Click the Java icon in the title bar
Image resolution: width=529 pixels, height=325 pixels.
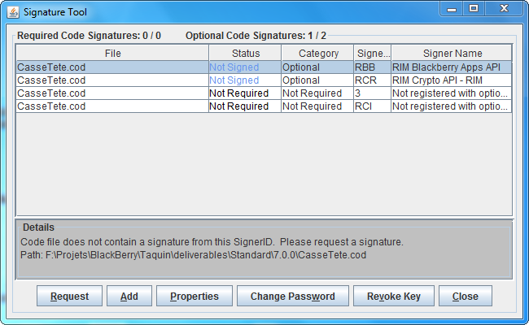[13, 12]
